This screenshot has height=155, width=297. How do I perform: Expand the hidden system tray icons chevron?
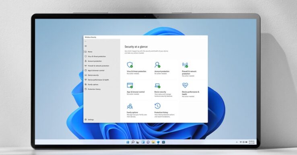tap(237, 142)
